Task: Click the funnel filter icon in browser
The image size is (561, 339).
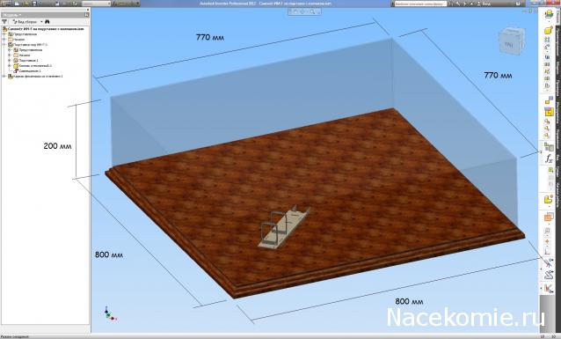Action: pos(4,22)
